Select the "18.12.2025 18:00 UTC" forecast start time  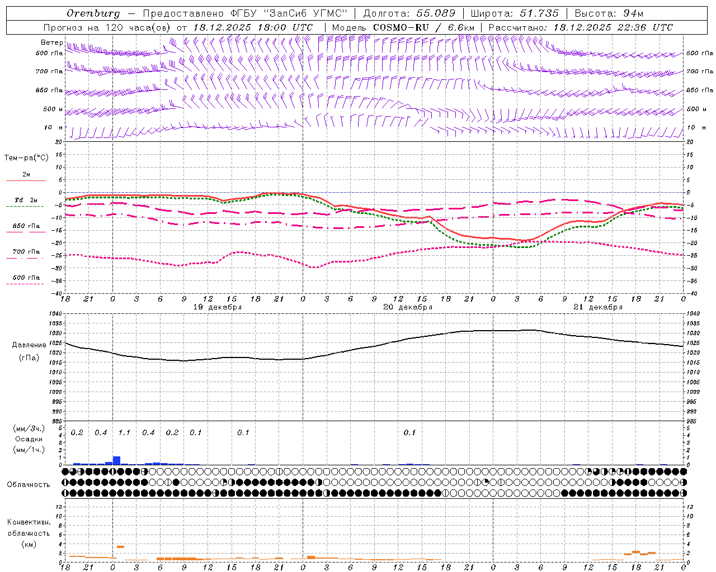[x=253, y=27]
